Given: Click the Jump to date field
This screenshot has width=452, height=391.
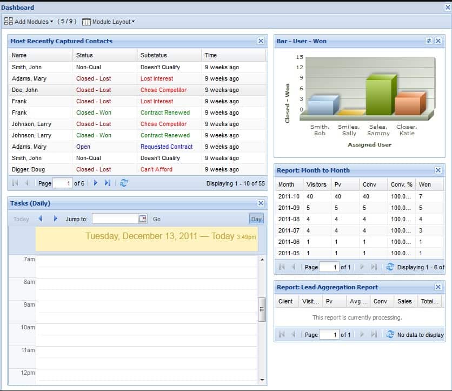Looking at the screenshot, I should point(115,219).
